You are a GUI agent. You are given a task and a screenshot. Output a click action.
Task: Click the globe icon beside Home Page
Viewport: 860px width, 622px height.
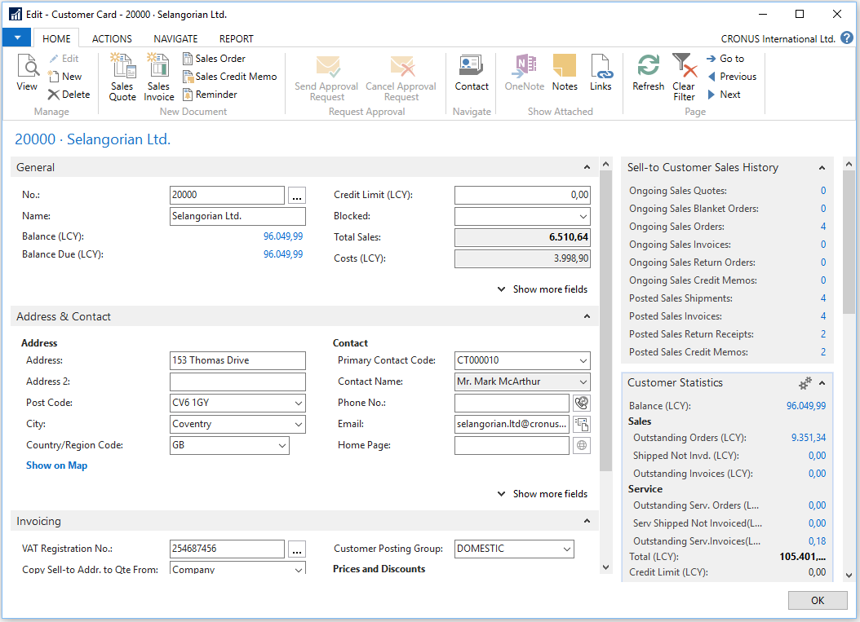tap(582, 446)
